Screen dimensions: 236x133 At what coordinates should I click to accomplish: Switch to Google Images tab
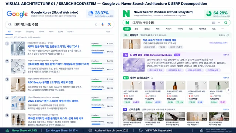point(18,32)
